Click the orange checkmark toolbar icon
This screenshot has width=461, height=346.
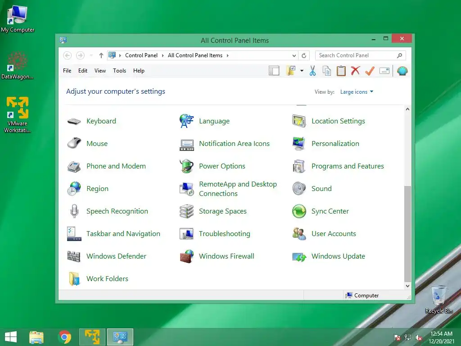[x=370, y=71]
